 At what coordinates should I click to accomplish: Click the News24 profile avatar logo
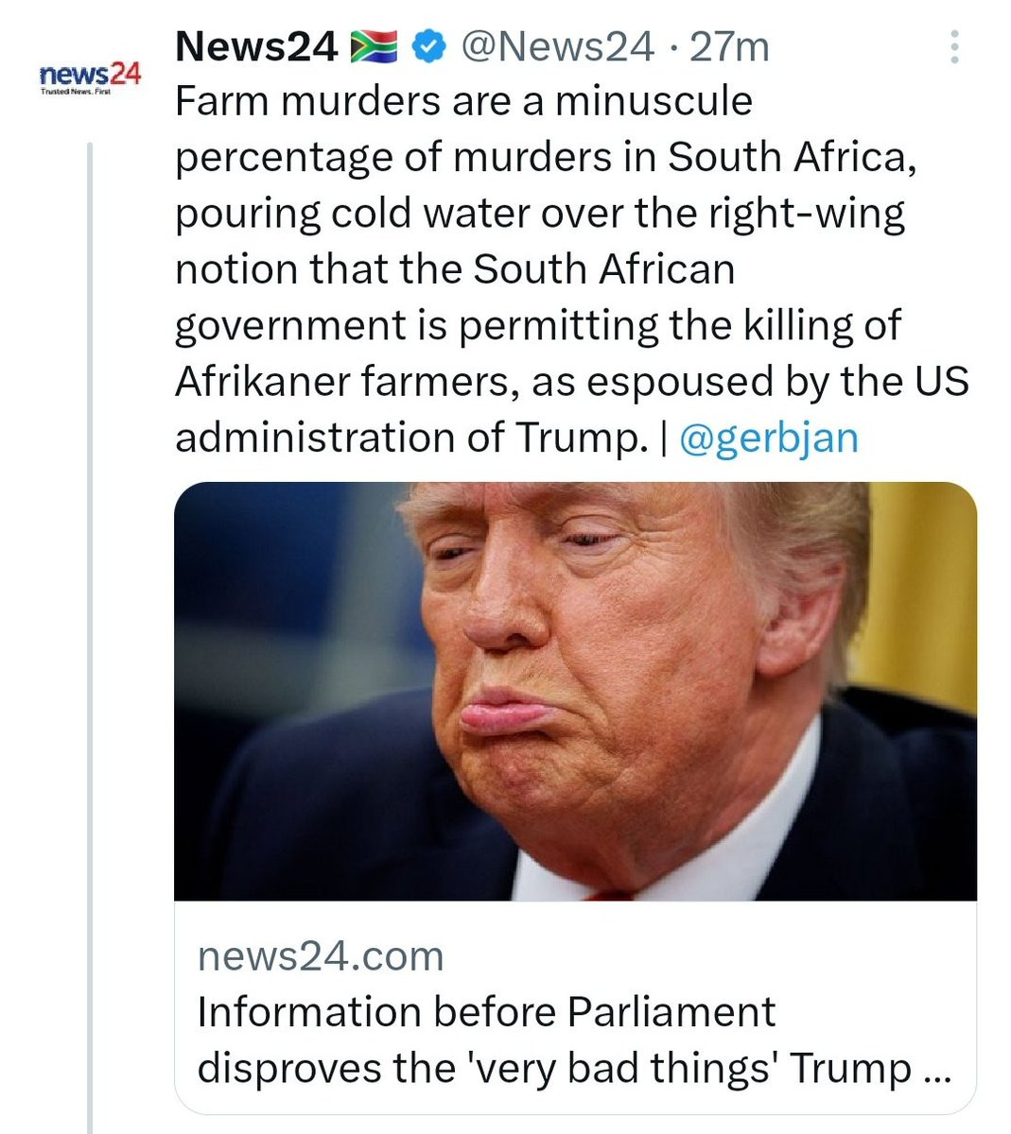90,76
